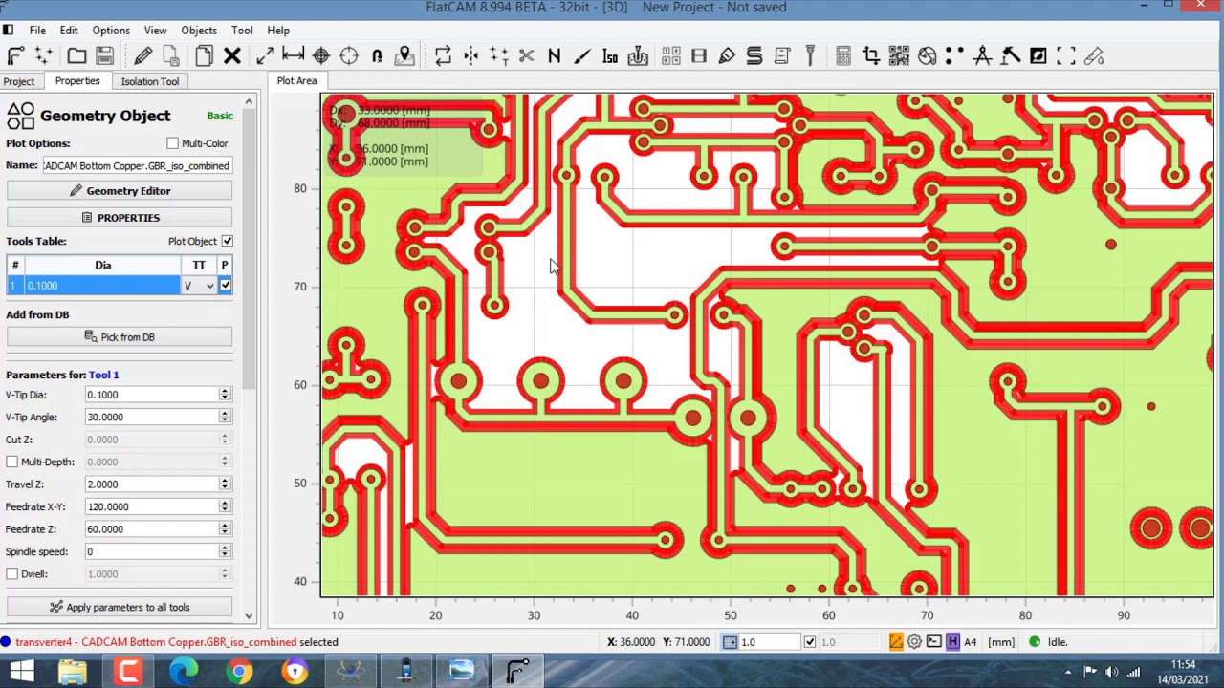The height and width of the screenshot is (688, 1224).
Task: Click the QR code tool icon
Action: [x=899, y=56]
